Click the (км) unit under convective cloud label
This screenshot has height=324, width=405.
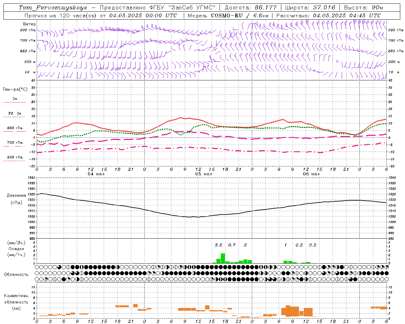[x=16, y=308]
